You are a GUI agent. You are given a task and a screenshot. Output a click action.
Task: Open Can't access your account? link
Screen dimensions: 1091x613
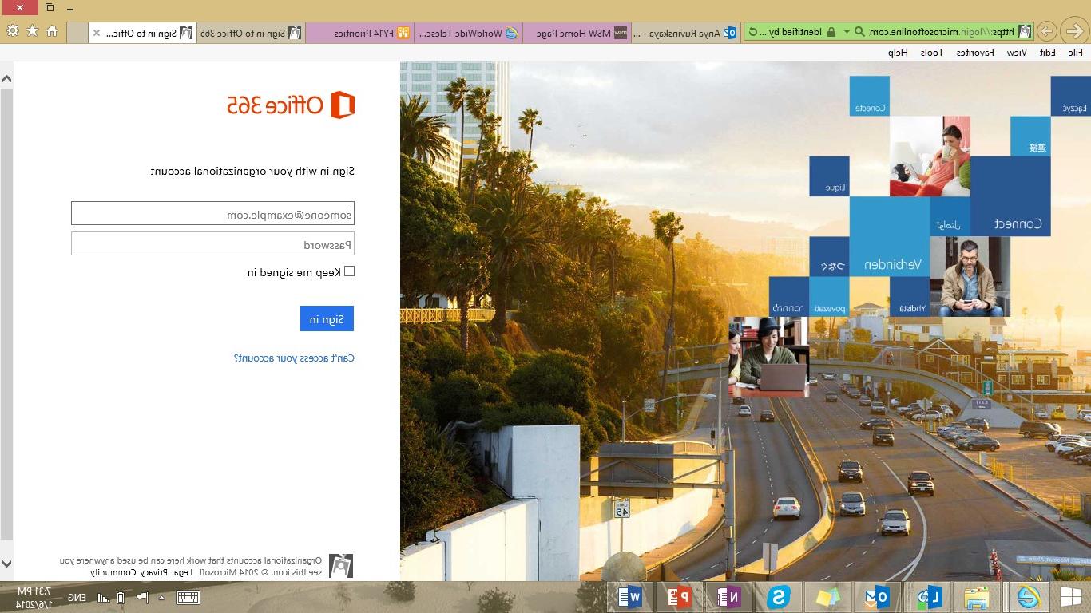coord(294,358)
